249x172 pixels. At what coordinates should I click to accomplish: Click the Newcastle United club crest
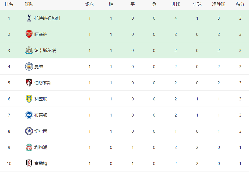29,51
